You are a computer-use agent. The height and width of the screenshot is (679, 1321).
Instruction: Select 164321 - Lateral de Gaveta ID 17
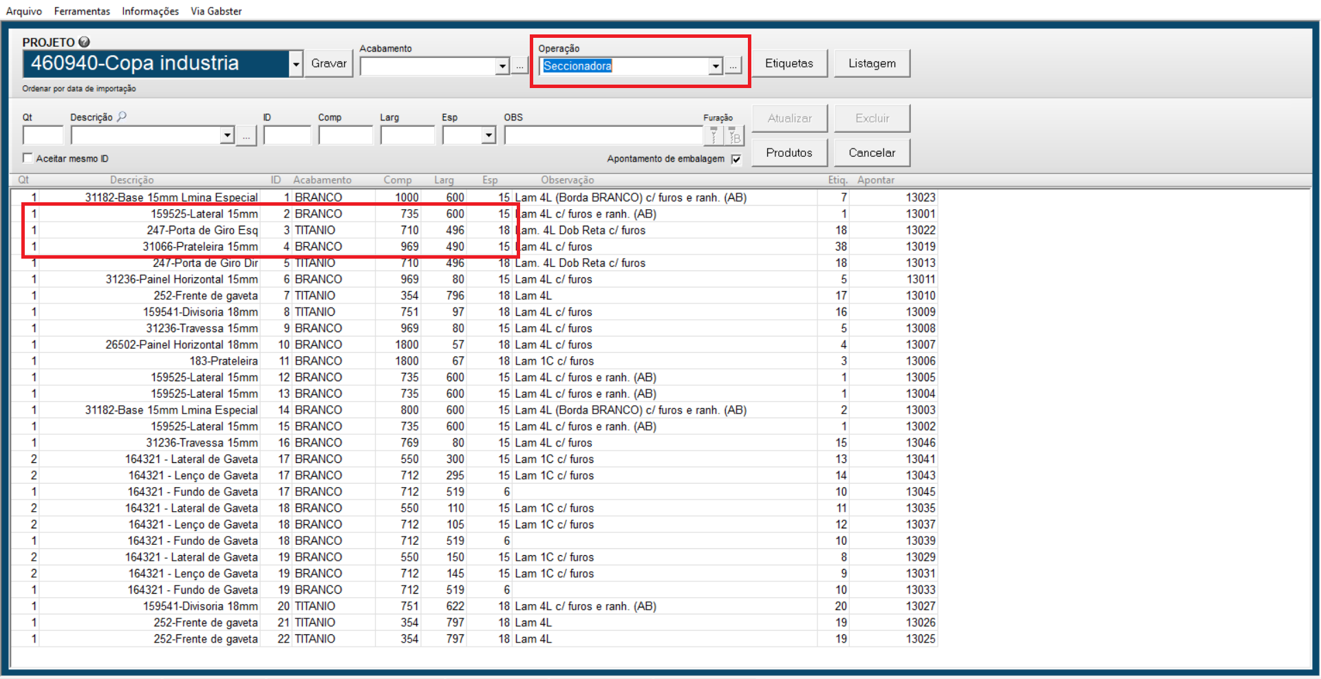tap(474, 460)
